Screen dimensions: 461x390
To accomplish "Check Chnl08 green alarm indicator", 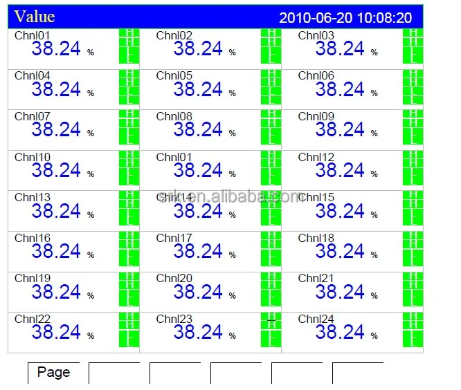I will pos(271,127).
